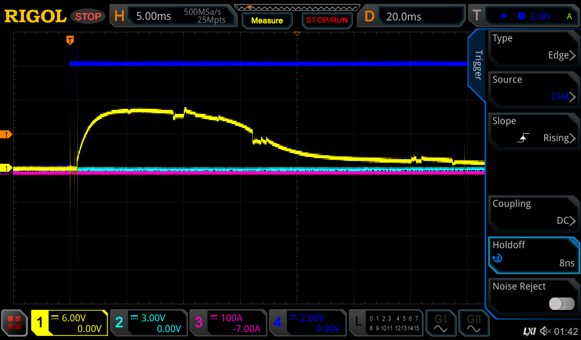The width and height of the screenshot is (581, 340).
Task: Click the GII waveform generator icon
Action: [x=474, y=323]
